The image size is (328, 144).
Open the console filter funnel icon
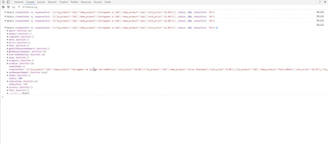(x=8, y=7)
